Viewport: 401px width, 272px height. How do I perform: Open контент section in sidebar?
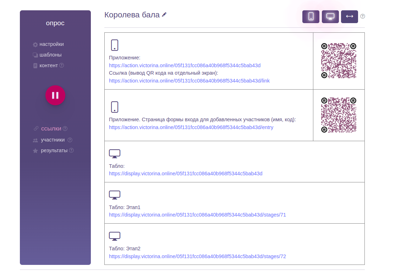point(48,65)
